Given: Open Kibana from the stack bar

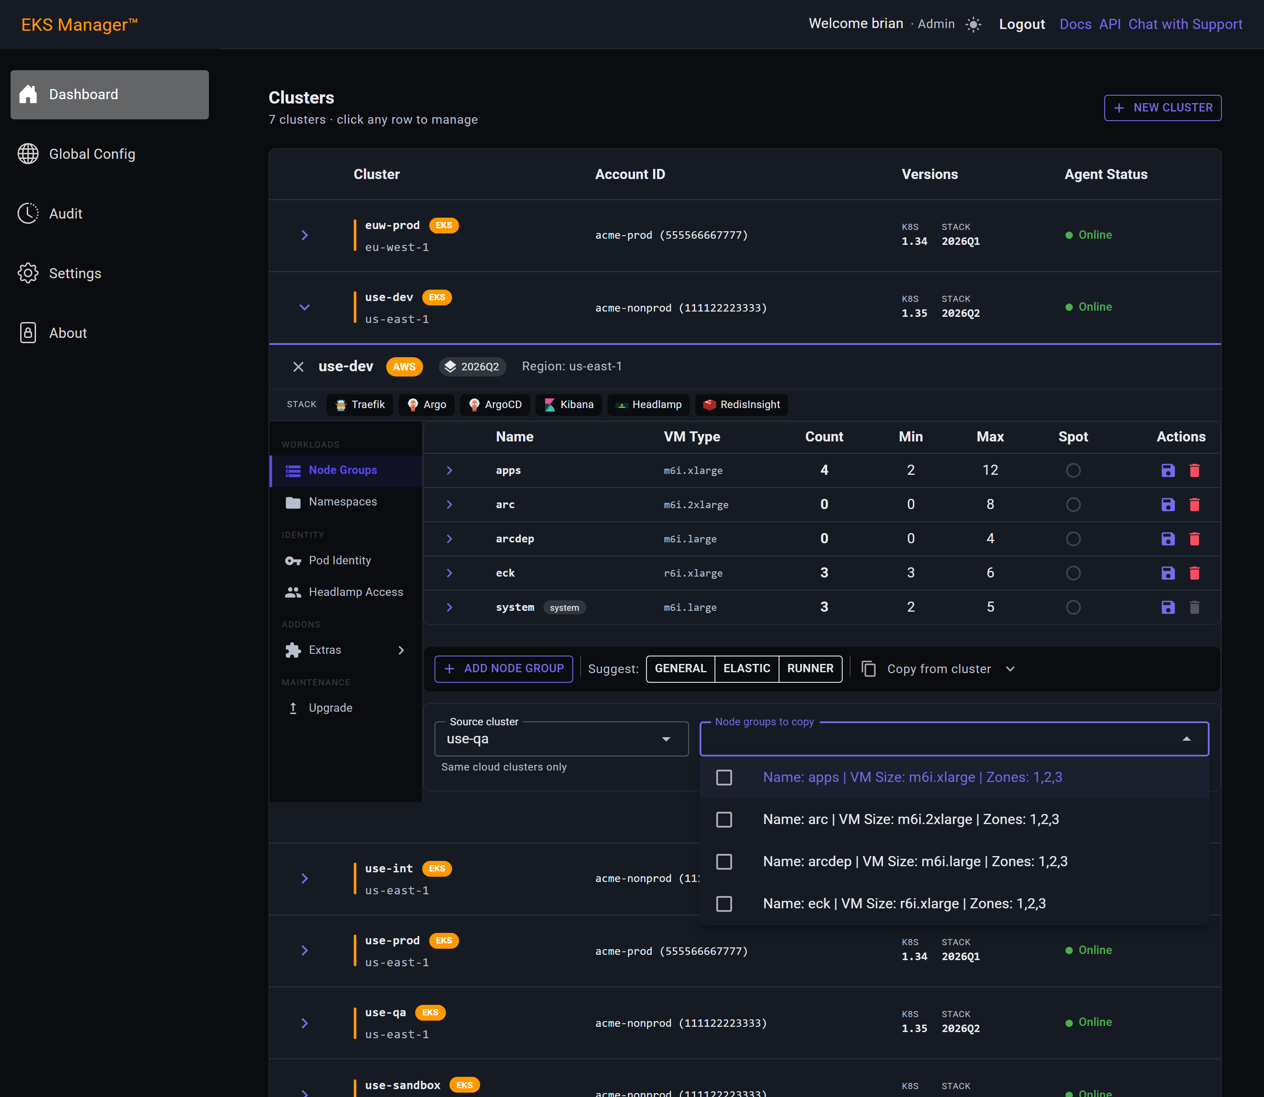Looking at the screenshot, I should point(569,405).
